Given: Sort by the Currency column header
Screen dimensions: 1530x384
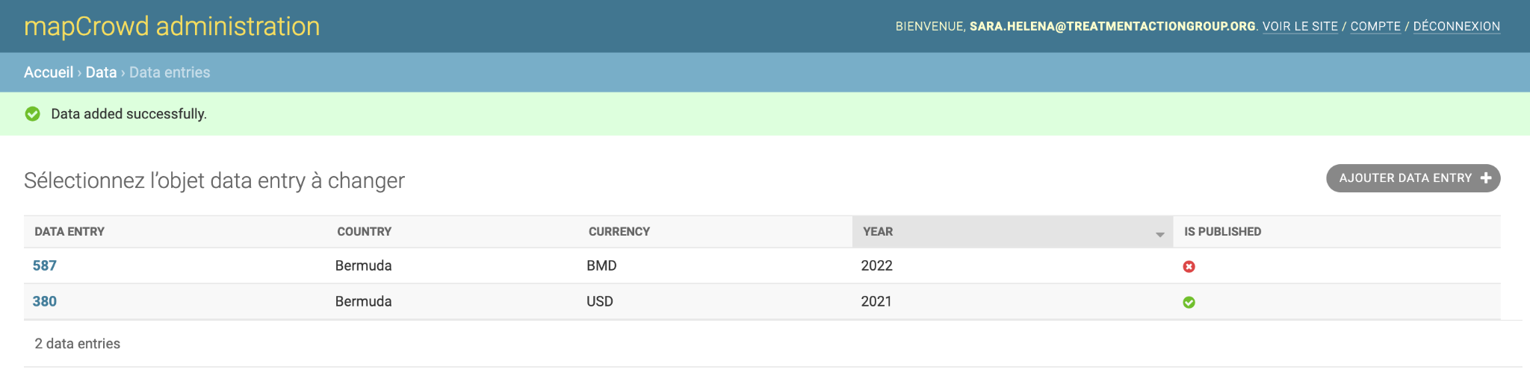Looking at the screenshot, I should tap(619, 231).
